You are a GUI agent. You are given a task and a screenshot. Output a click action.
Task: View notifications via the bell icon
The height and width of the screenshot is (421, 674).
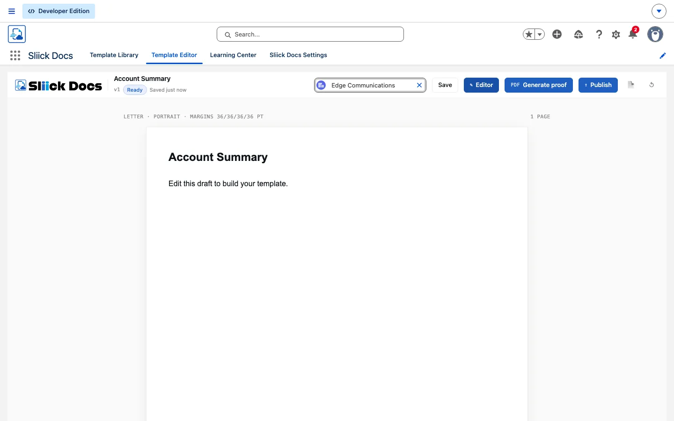pos(633,34)
